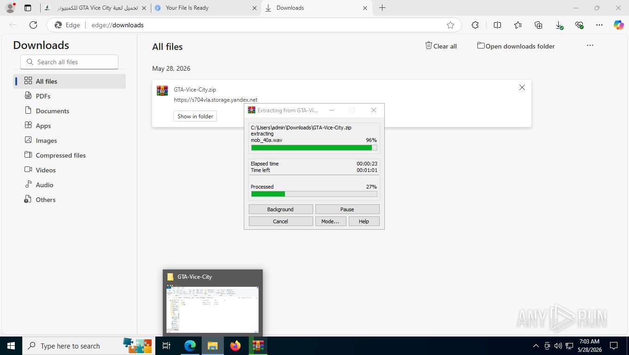Open the Favorites list icon
This screenshot has height=355, width=629.
pyautogui.click(x=518, y=25)
